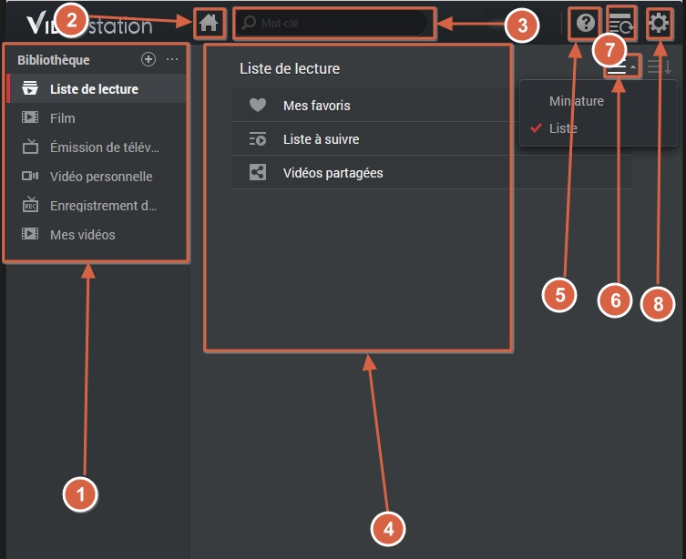Click the playlist queue refresh icon
This screenshot has height=559, width=686.
tap(621, 23)
